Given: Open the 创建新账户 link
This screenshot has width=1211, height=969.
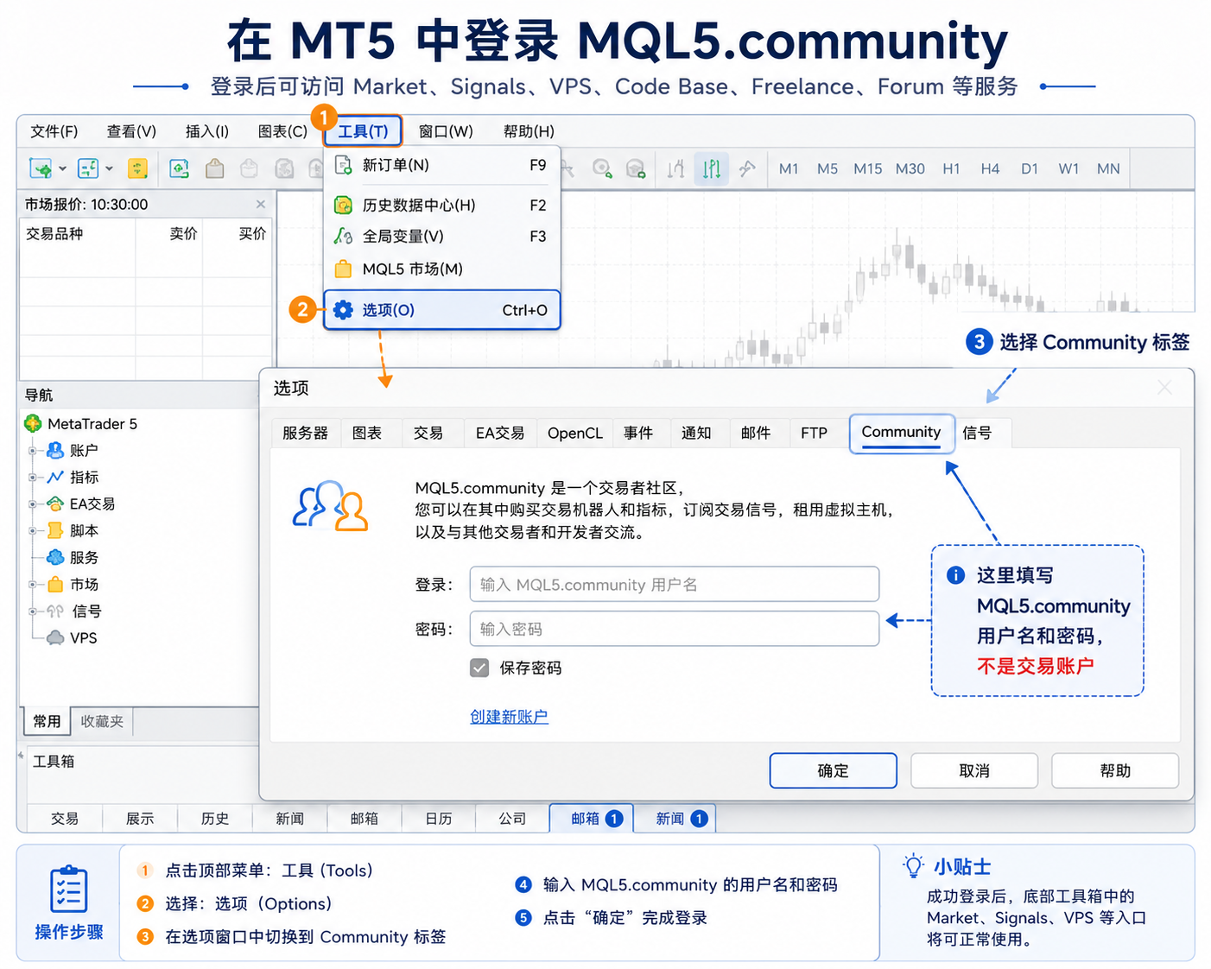Looking at the screenshot, I should tap(509, 717).
